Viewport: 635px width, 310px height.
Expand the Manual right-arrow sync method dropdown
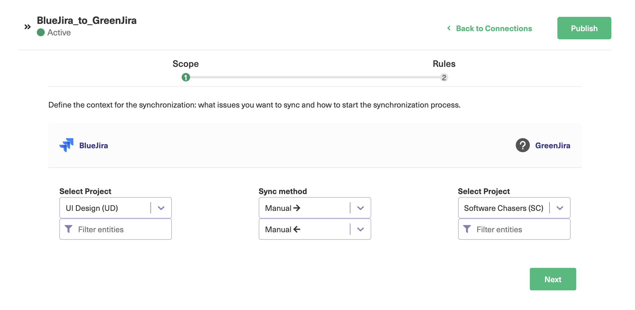pyautogui.click(x=361, y=208)
